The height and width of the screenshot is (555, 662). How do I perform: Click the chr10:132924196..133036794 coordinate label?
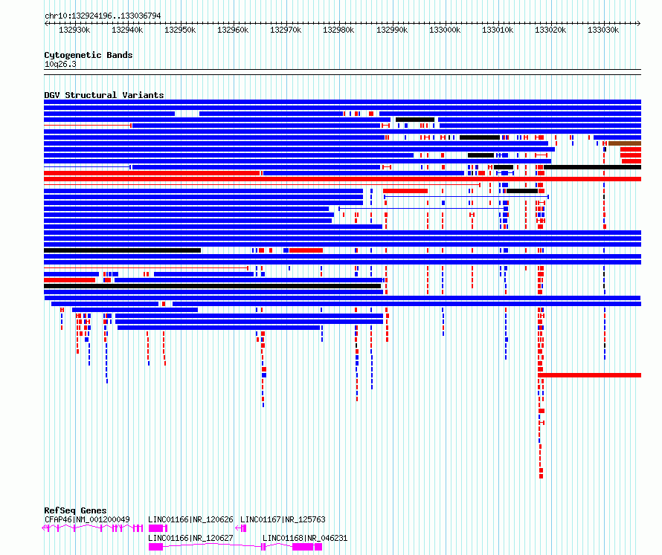103,16
